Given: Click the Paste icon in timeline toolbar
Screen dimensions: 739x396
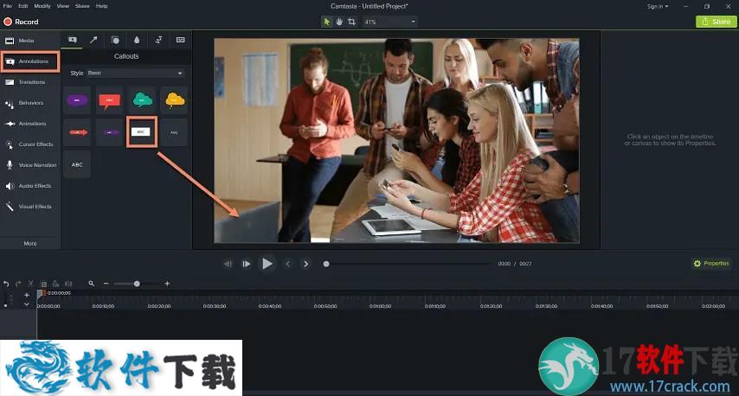Looking at the screenshot, I should click(x=55, y=284).
